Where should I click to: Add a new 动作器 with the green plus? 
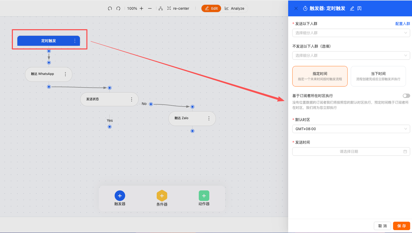pos(204,196)
